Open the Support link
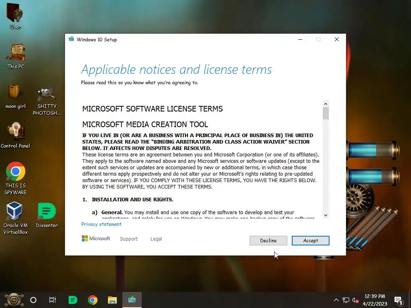411x308 pixels. coord(129,239)
